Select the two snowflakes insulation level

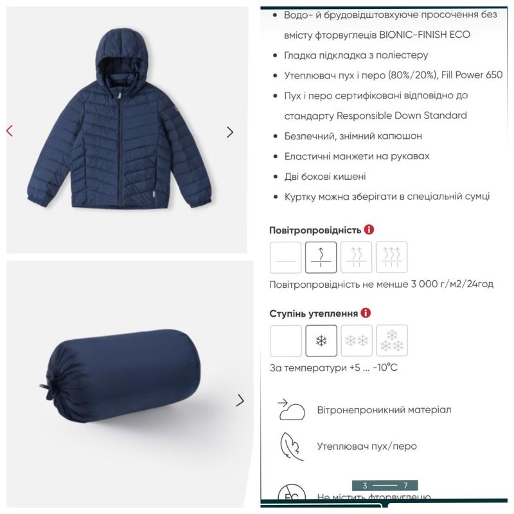coord(357,341)
